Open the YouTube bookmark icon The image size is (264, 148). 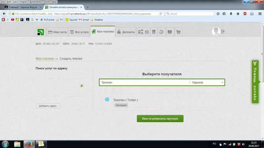pos(13,20)
